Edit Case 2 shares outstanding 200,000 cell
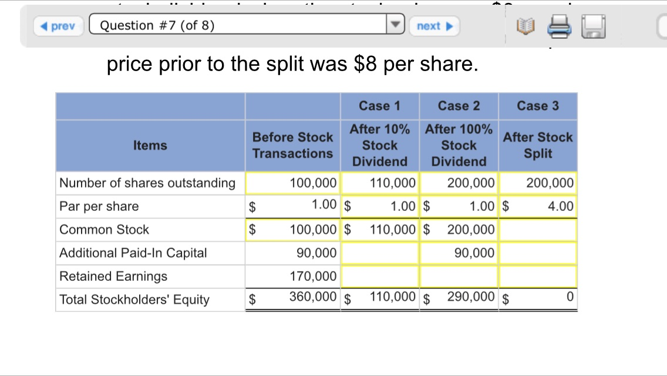Screen dimensions: 667x376 [459, 183]
